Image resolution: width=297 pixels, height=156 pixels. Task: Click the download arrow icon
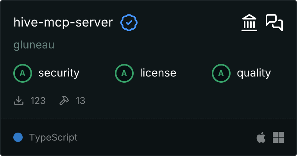[19, 101]
